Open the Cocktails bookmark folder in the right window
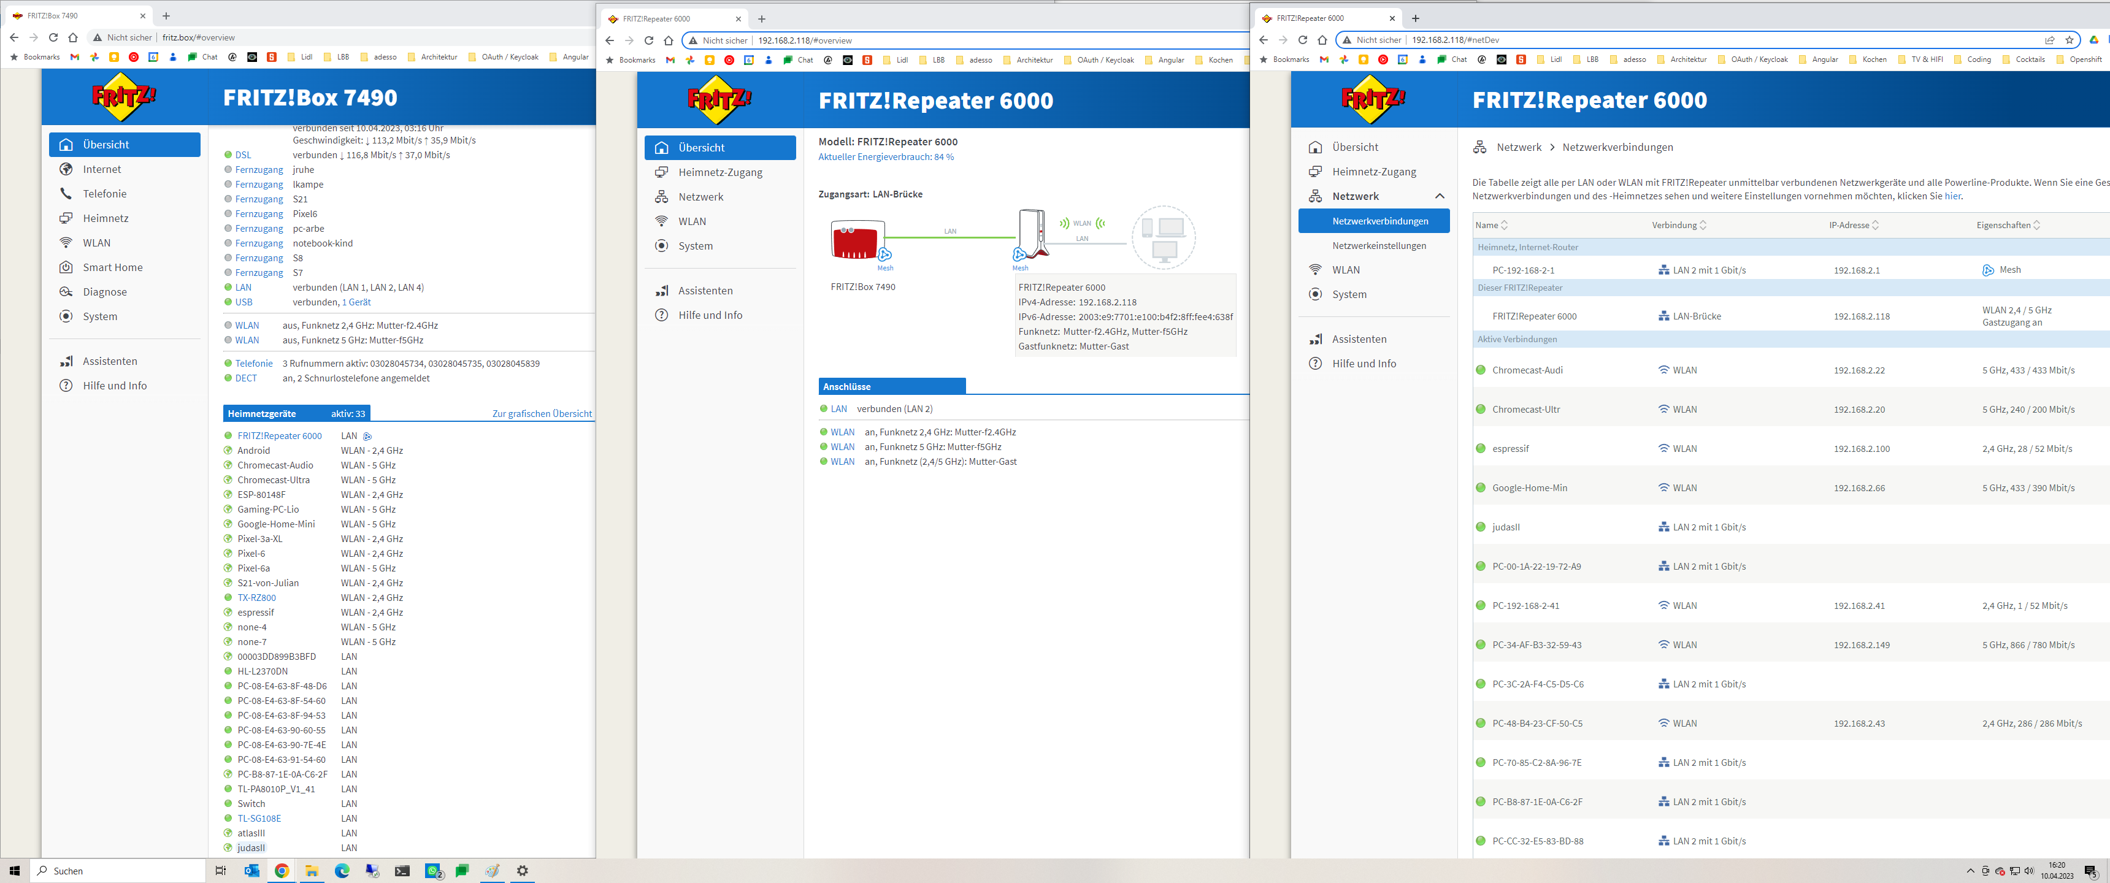 point(2023,60)
